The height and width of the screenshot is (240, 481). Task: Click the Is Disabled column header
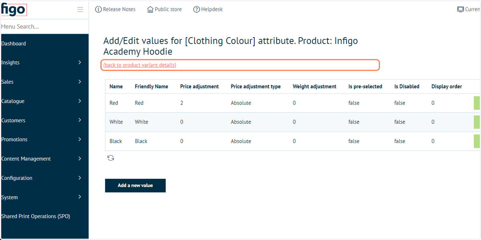point(407,86)
